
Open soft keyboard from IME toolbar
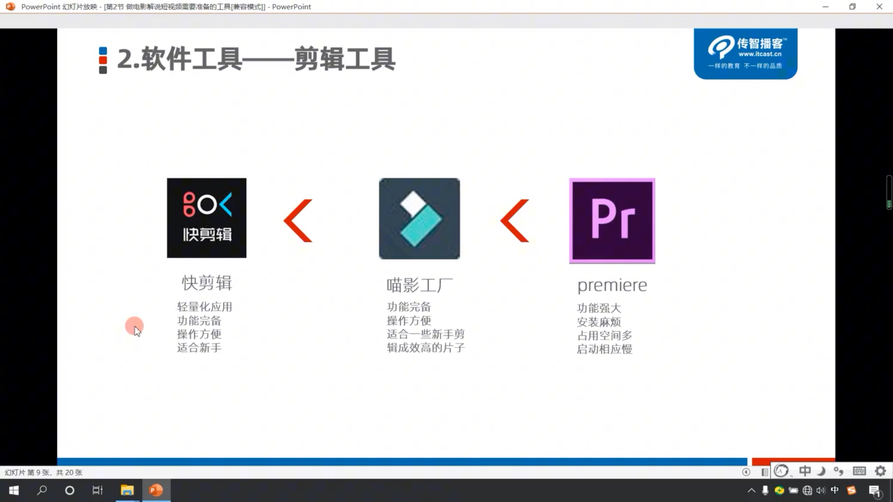click(x=860, y=471)
